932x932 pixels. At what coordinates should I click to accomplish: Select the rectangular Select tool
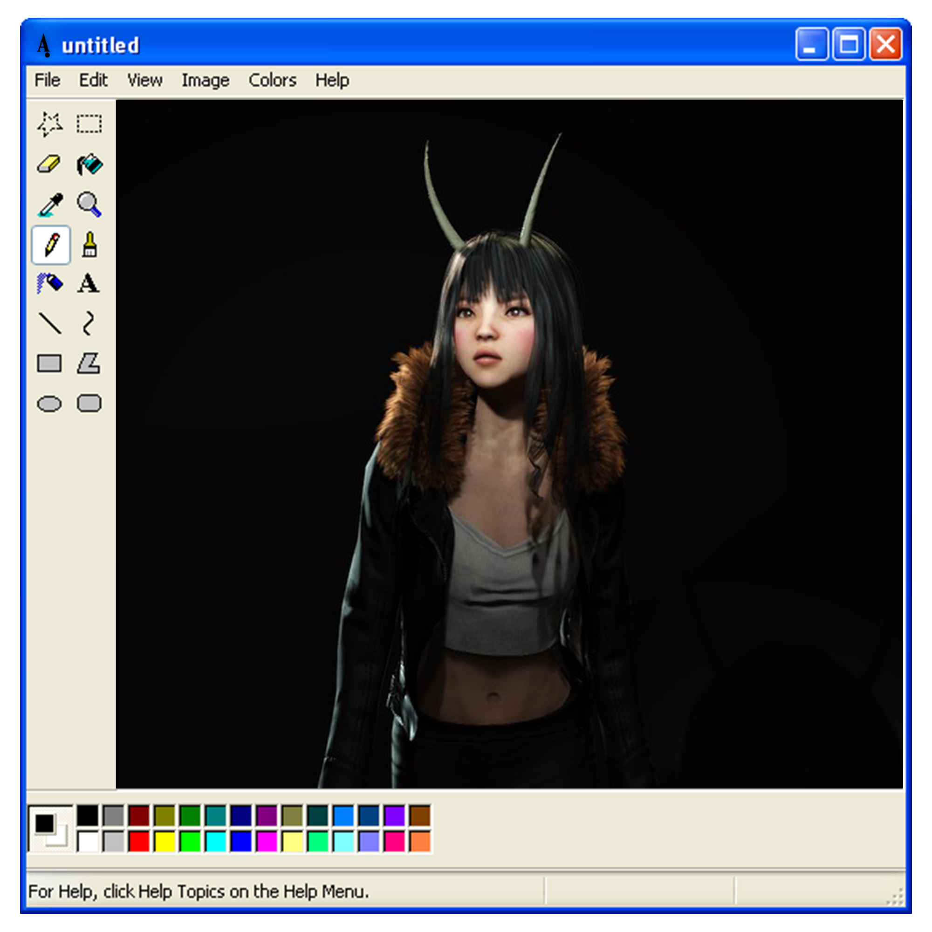pyautogui.click(x=89, y=124)
